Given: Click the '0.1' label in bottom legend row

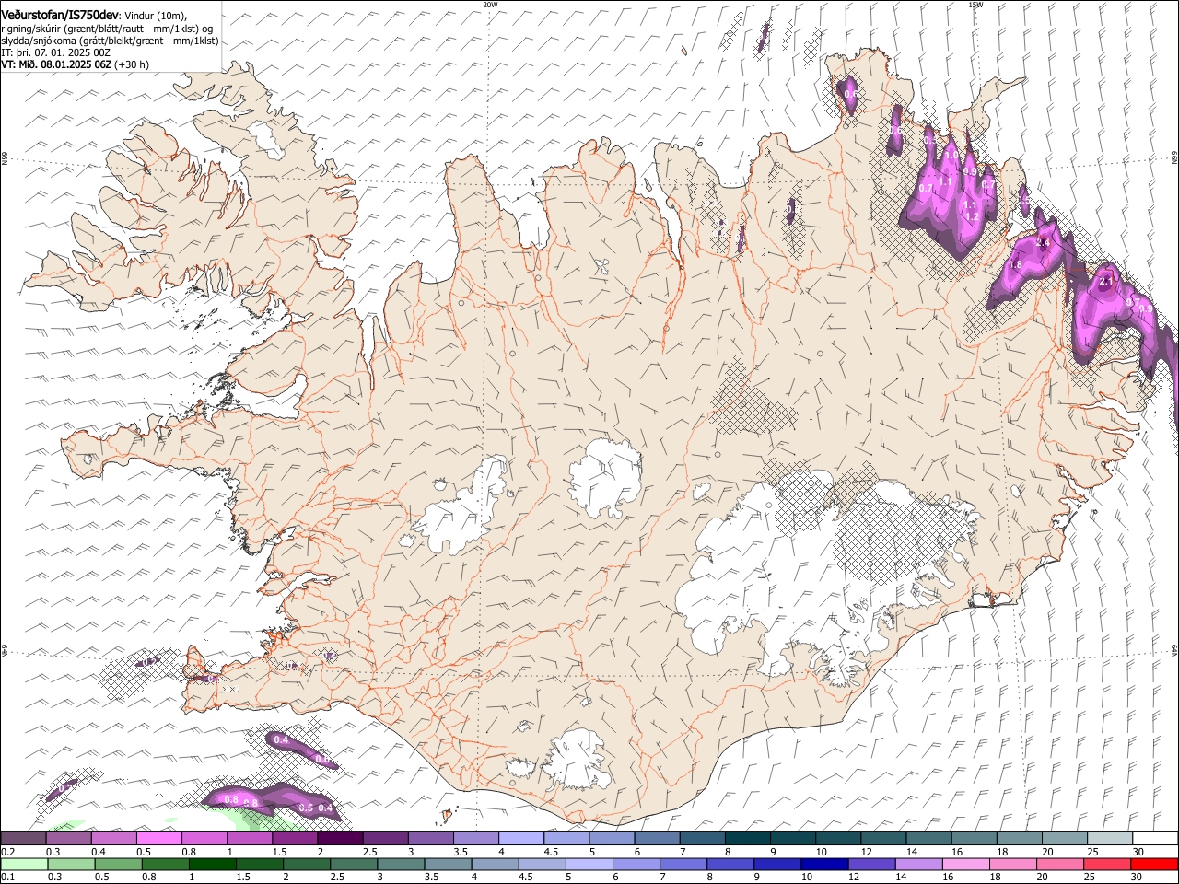Looking at the screenshot, I should (x=6, y=878).
